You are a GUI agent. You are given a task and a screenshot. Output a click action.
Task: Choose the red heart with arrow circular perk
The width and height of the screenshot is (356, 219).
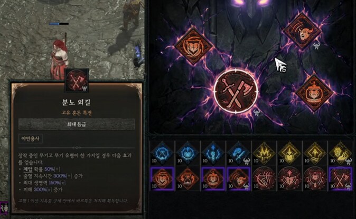(x=289, y=179)
